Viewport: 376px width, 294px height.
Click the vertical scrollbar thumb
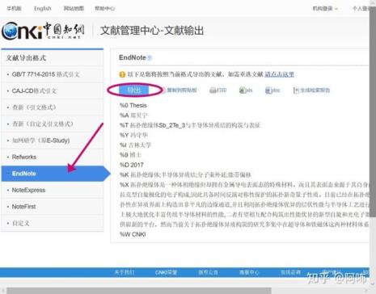[x=373, y=111]
